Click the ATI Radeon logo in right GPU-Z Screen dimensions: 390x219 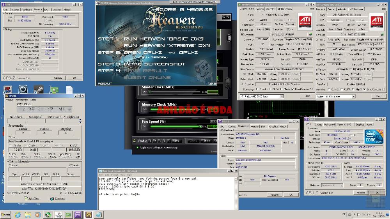(377, 21)
